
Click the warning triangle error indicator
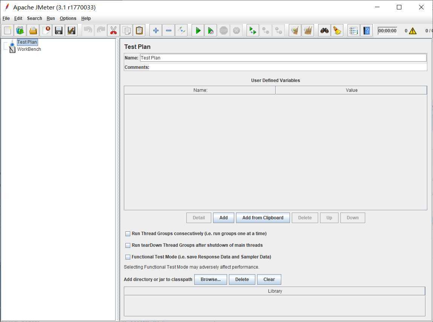point(413,31)
